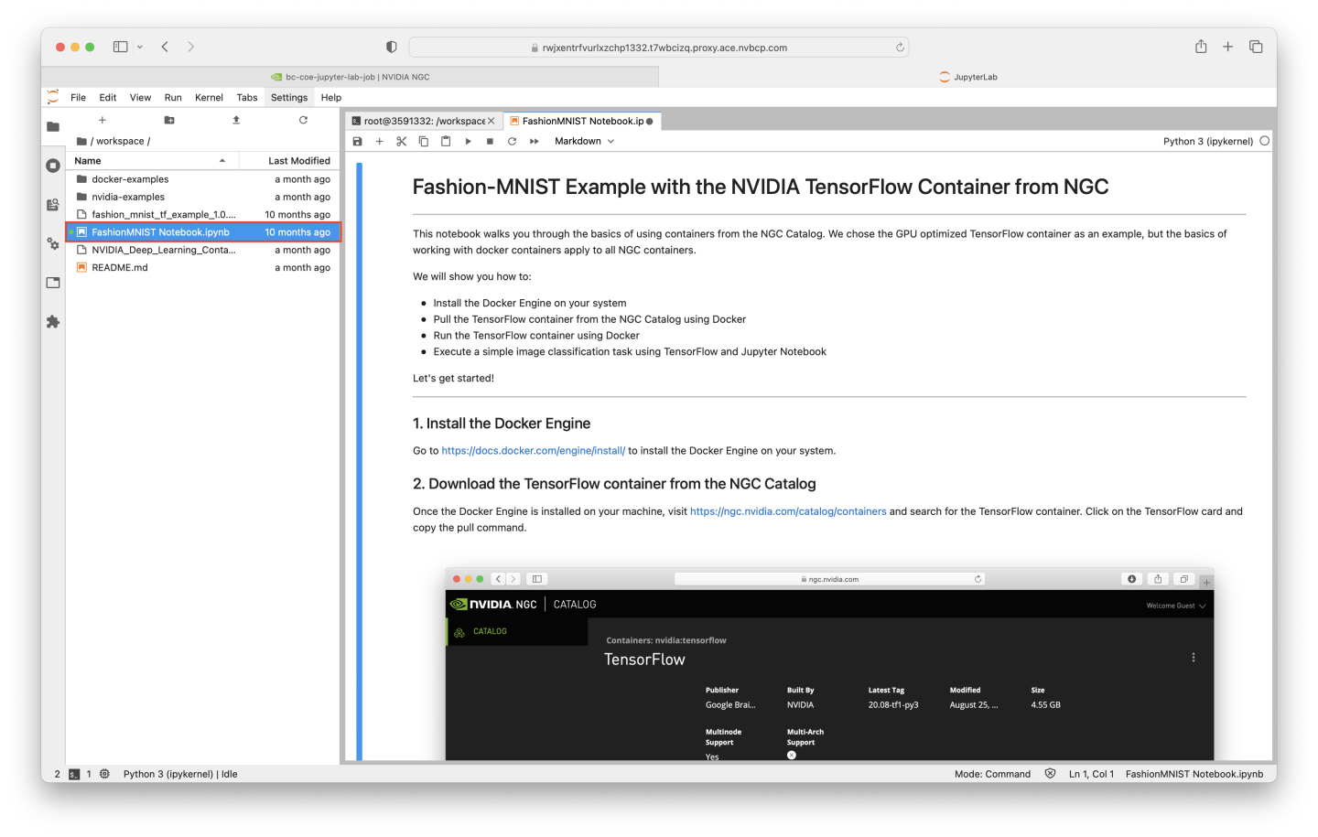Restart the kernel
Screen dimensions: 1318x837
512,141
